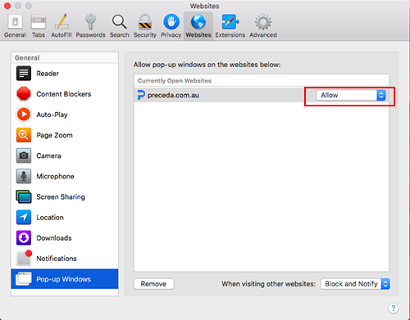Click the Advanced tab label
410x320 pixels.
click(x=263, y=35)
